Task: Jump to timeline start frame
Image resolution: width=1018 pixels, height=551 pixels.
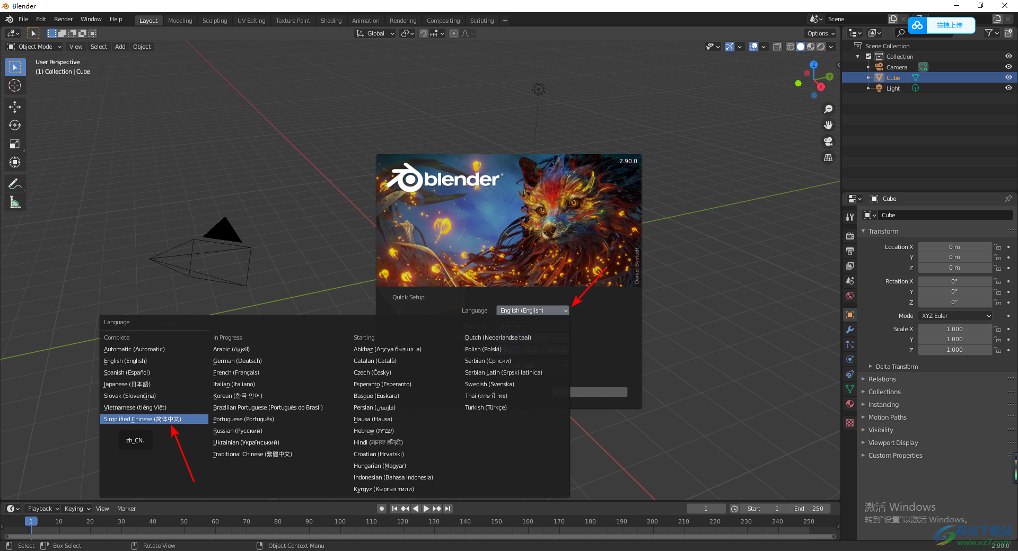Action: coord(394,509)
